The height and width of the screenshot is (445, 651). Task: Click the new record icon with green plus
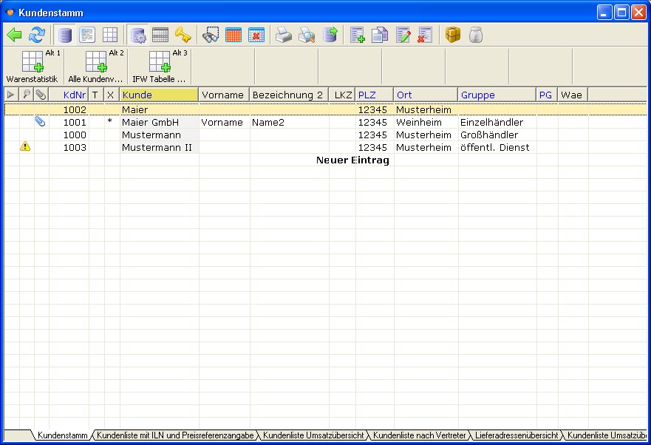(x=358, y=35)
